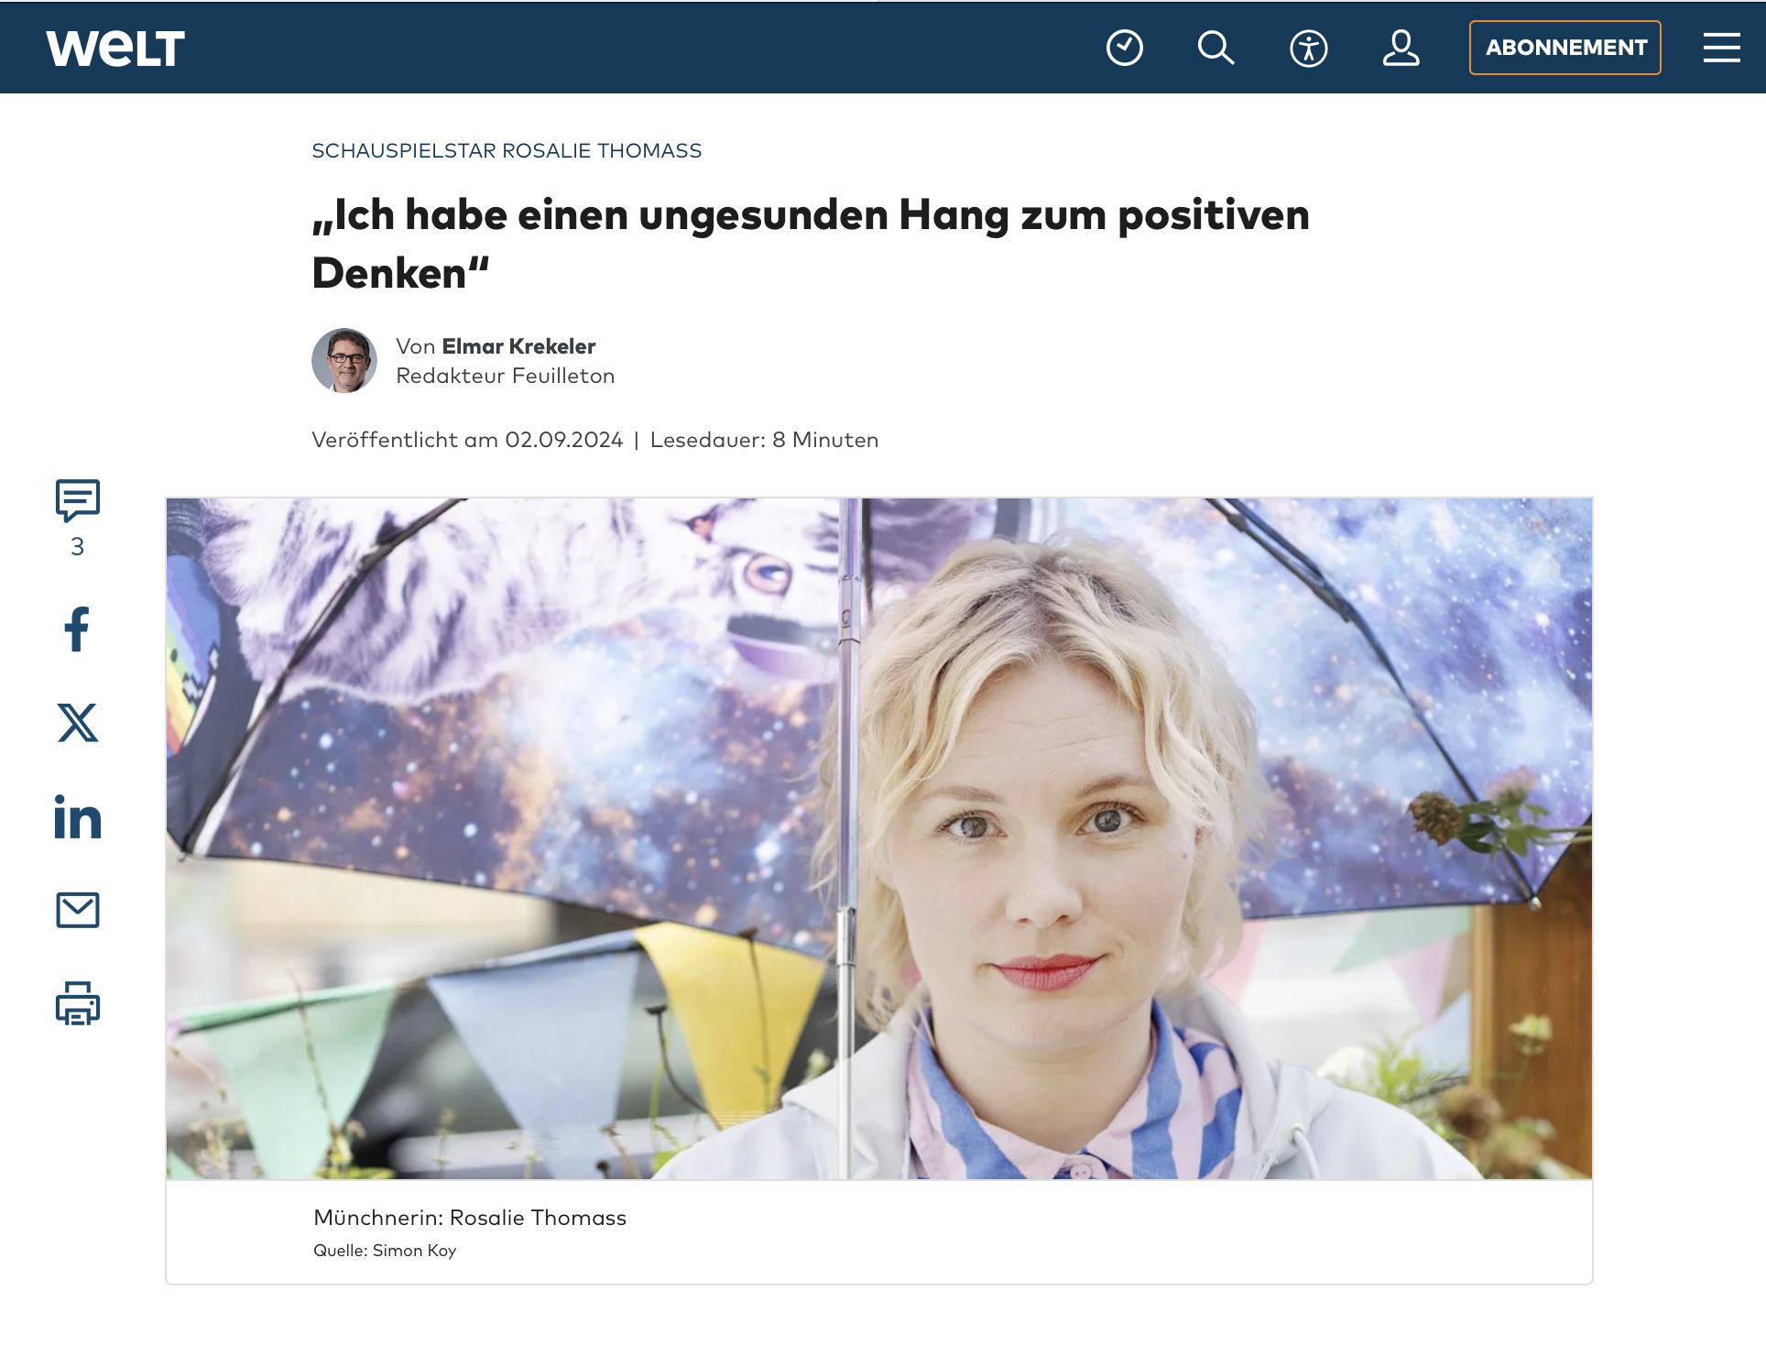This screenshot has width=1766, height=1345.
Task: Open the user account icon
Action: [x=1401, y=48]
